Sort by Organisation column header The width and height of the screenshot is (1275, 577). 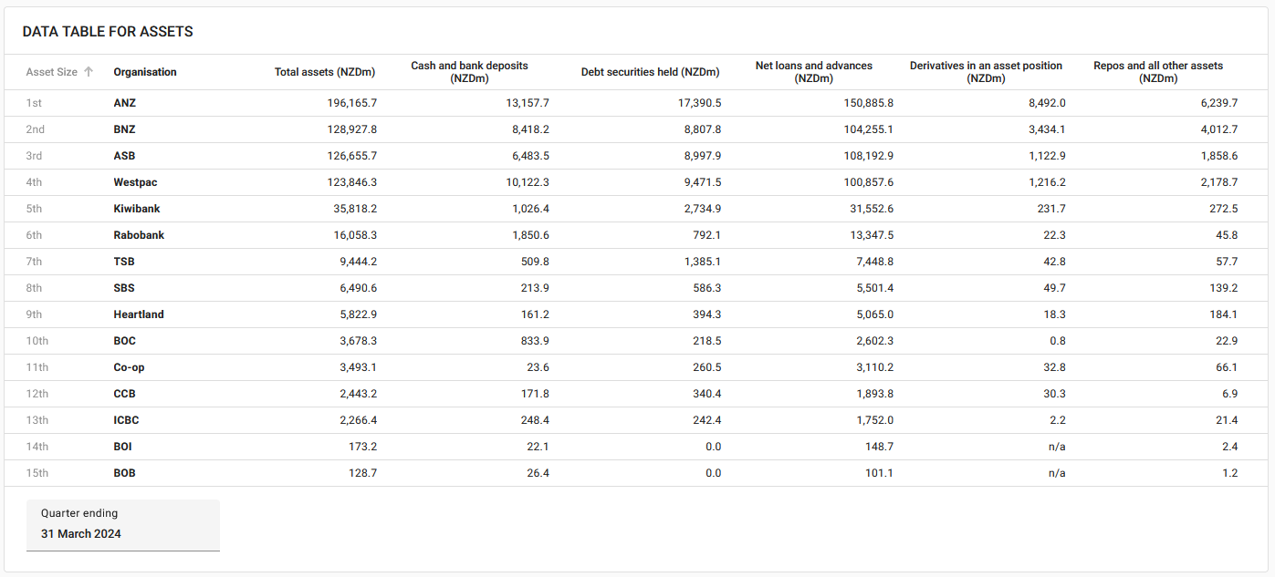point(145,72)
